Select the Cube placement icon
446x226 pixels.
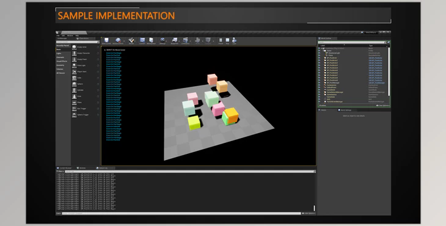75,78
